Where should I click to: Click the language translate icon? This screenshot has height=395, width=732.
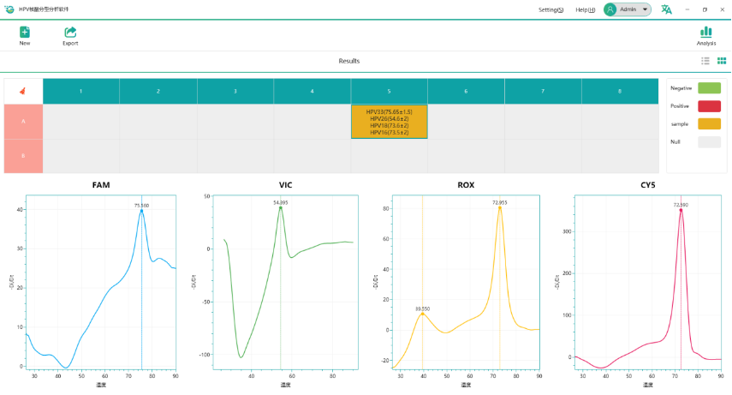(666, 9)
